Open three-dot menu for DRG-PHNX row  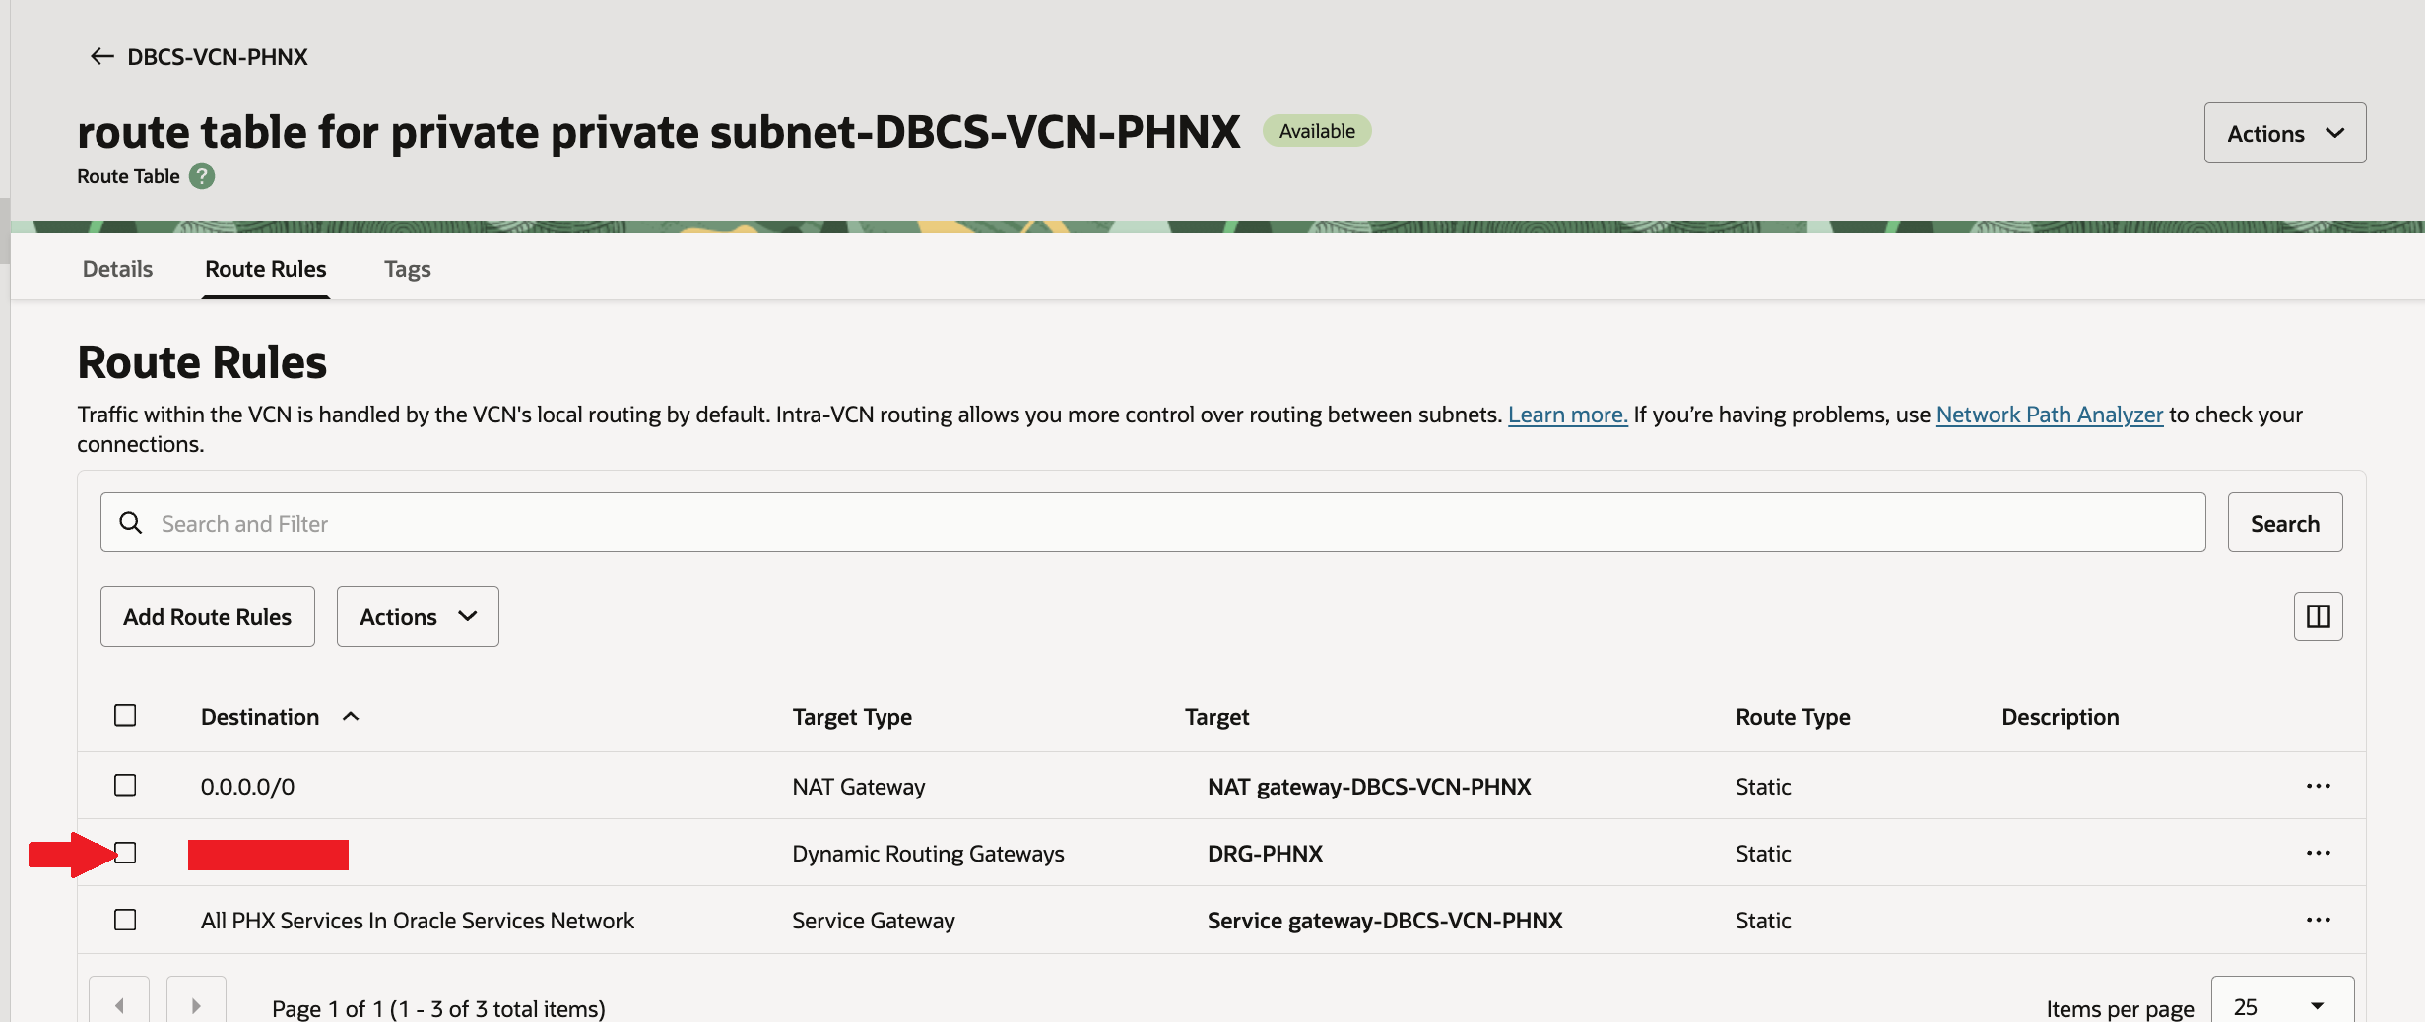(x=2318, y=853)
